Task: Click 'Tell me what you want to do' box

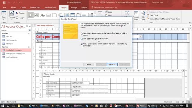Action: (x=105, y=7)
